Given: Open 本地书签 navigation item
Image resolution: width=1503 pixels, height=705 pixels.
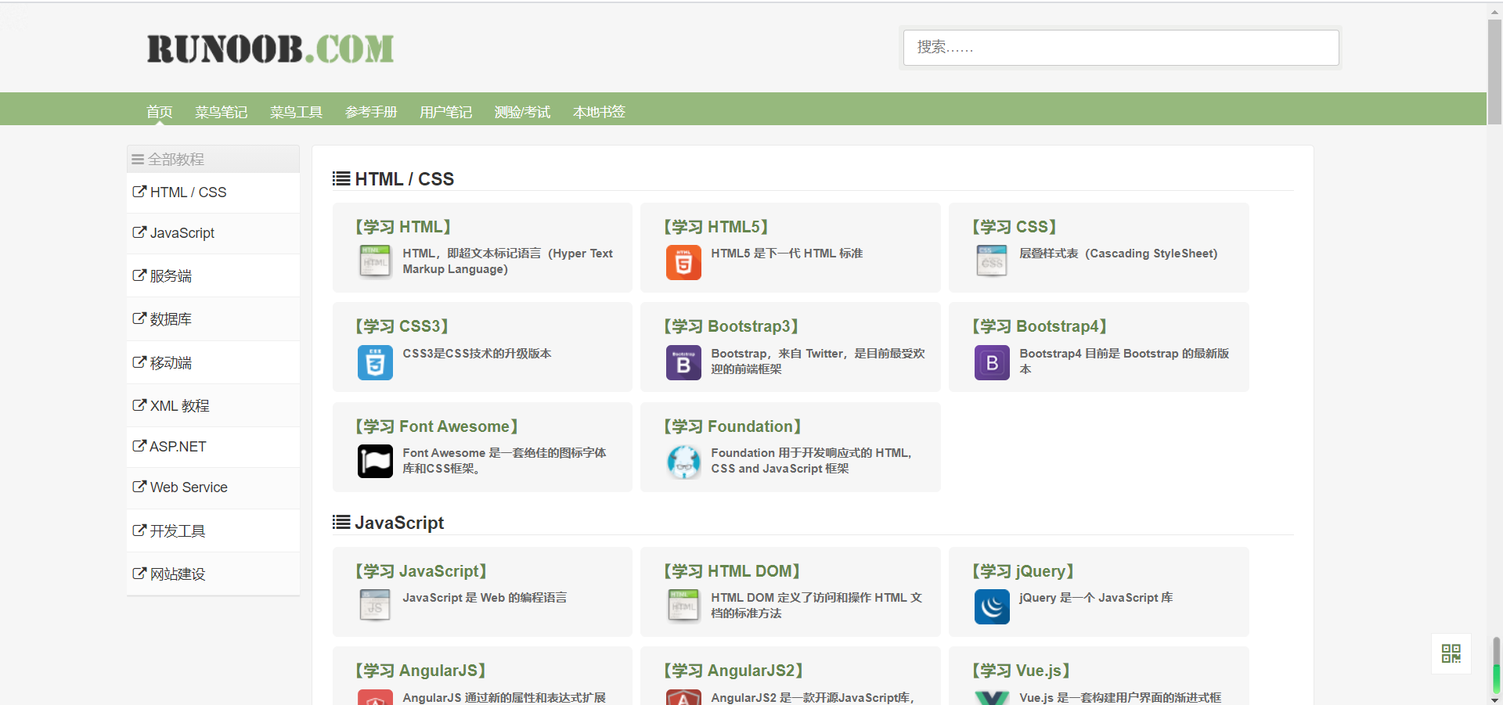Looking at the screenshot, I should click(x=600, y=112).
